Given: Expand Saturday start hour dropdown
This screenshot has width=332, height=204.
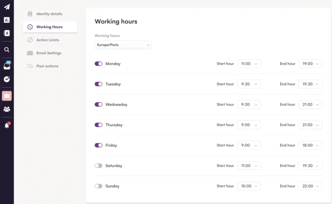Looking at the screenshot, I should point(249,166).
